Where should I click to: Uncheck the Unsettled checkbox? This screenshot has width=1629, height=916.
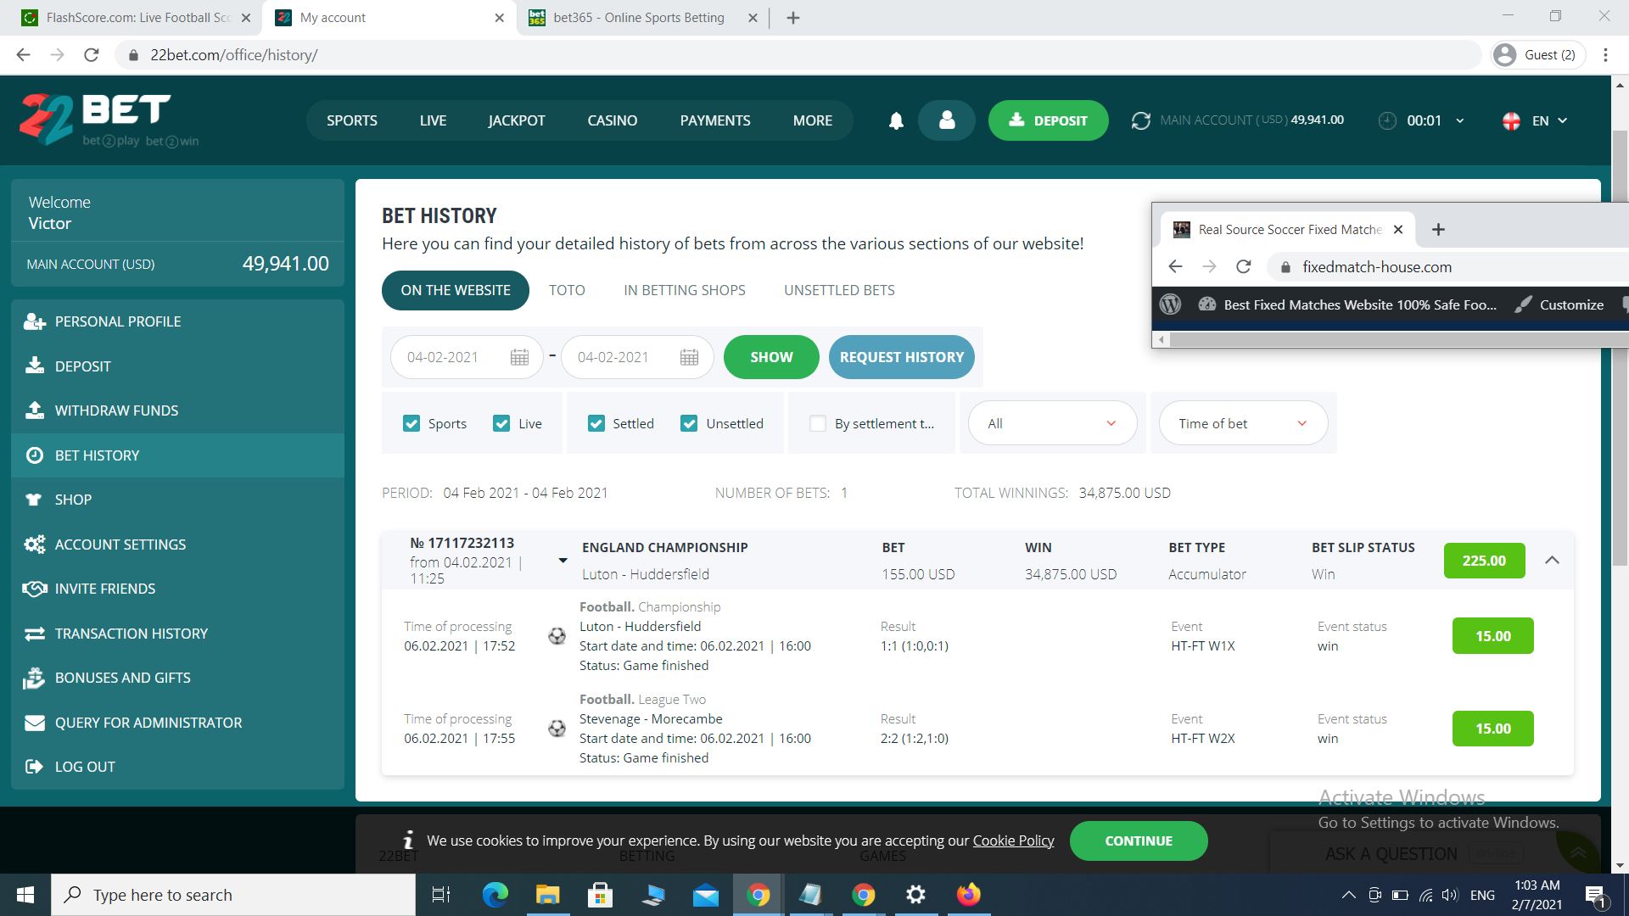689,423
